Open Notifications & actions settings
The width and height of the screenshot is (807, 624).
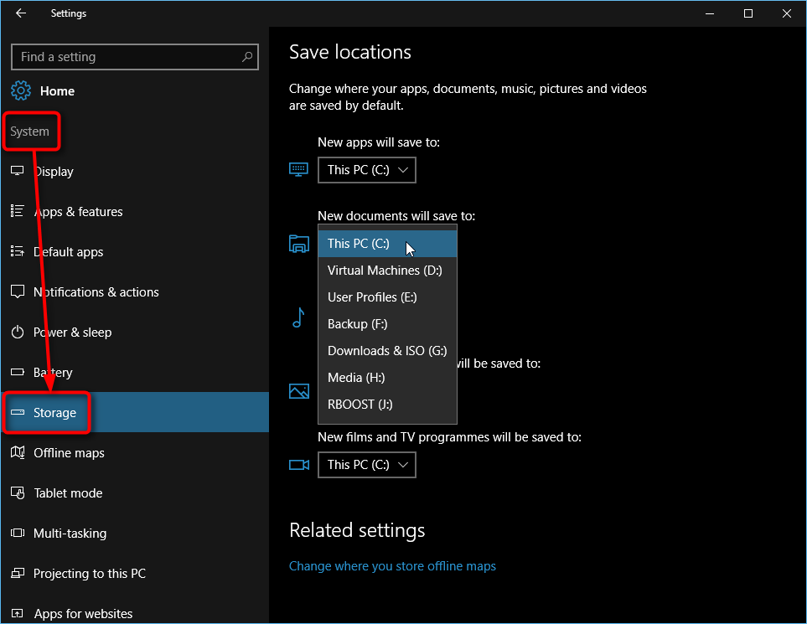pyautogui.click(x=135, y=291)
